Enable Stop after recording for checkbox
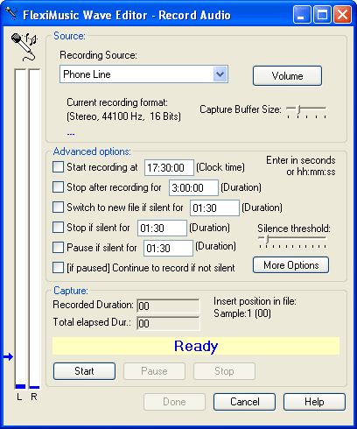Viewport: 357px width, 429px height. 58,187
